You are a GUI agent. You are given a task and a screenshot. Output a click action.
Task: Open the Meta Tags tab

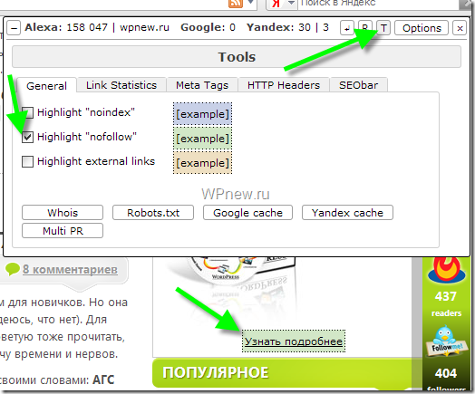tap(202, 85)
